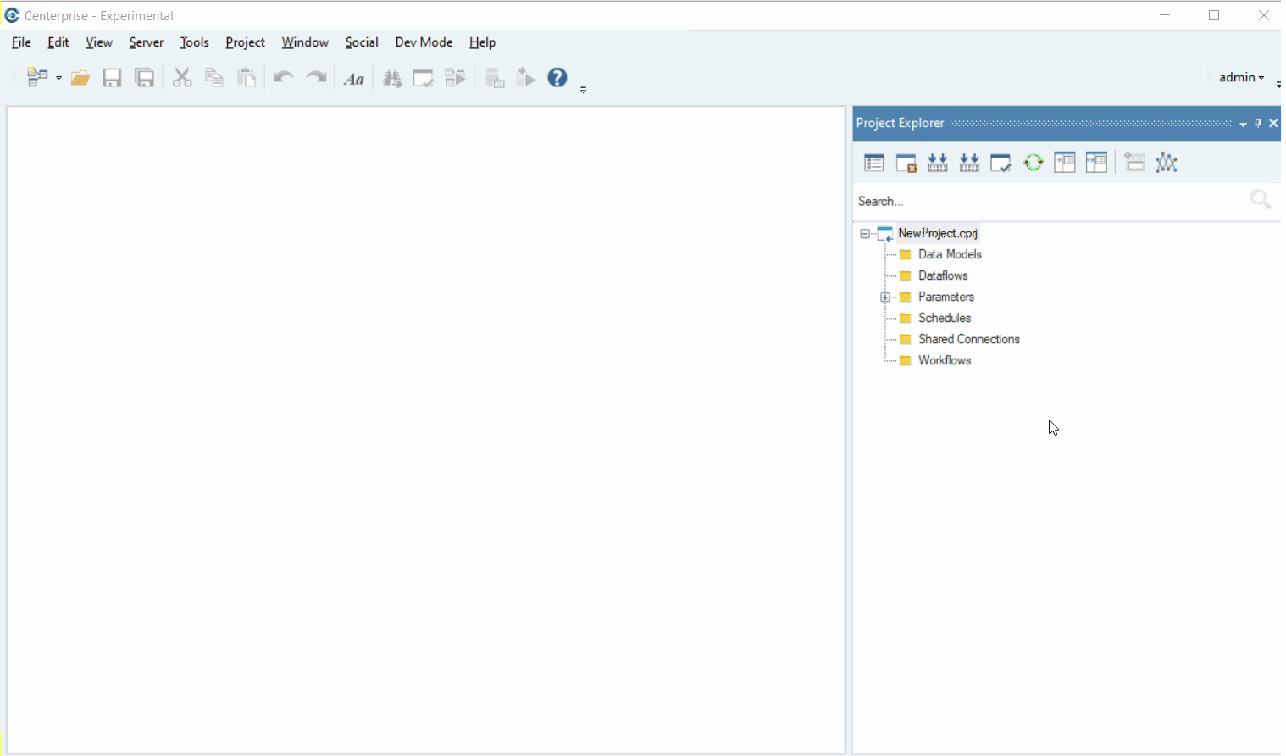This screenshot has width=1286, height=756.
Task: Open the Project menu
Action: tap(245, 42)
